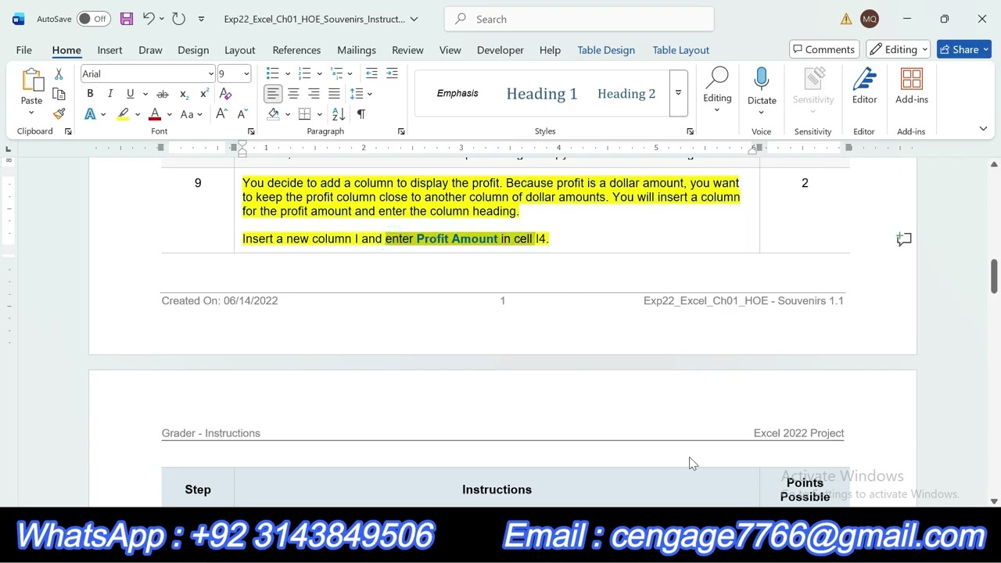Open the font size dropdown
1001x563 pixels.
(246, 74)
